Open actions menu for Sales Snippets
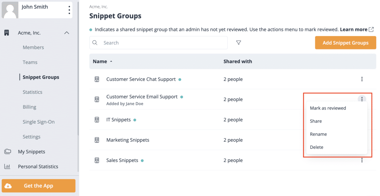Screen dimensions: 380x196 (x=362, y=160)
